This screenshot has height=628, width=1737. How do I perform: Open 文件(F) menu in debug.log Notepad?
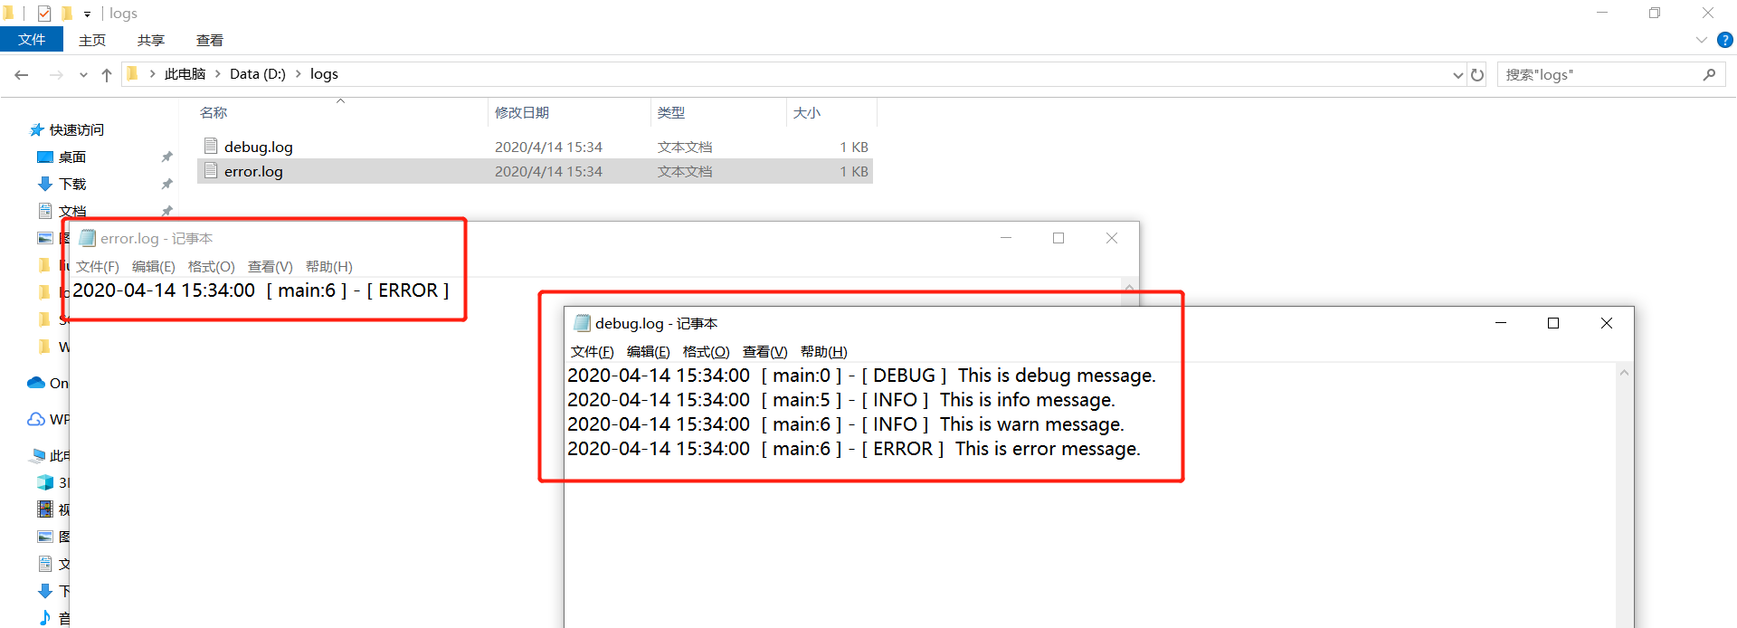593,352
